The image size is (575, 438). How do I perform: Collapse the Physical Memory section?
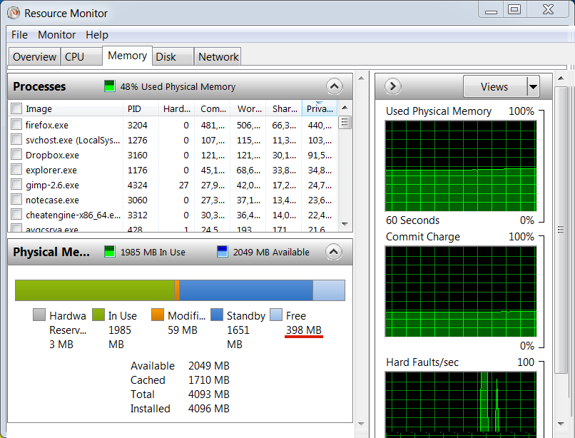tap(335, 252)
